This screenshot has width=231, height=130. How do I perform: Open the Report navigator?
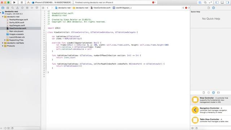point(37,8)
